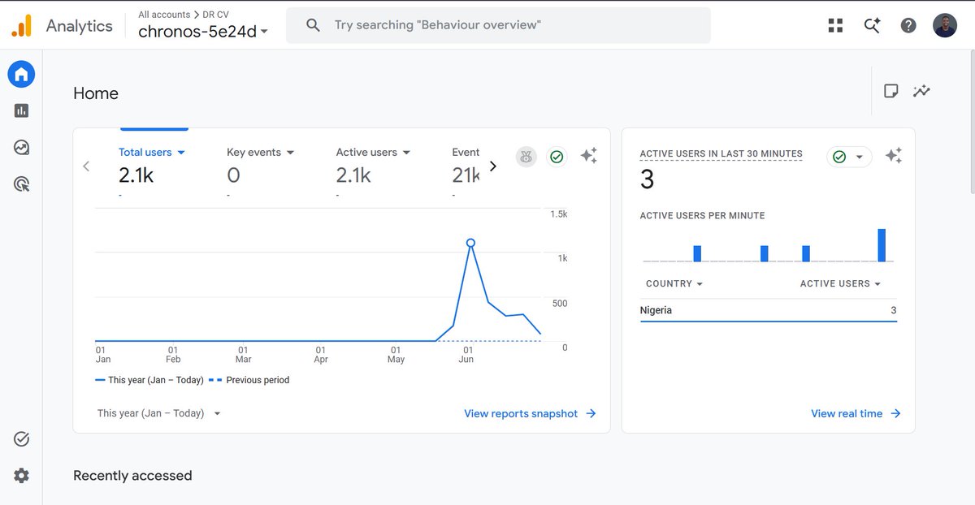Click the Recently accessed heading
Viewport: 975px width, 505px height.
[132, 476]
